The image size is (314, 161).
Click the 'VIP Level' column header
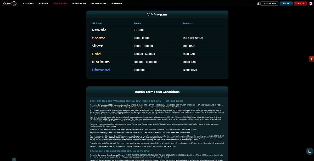(97, 23)
